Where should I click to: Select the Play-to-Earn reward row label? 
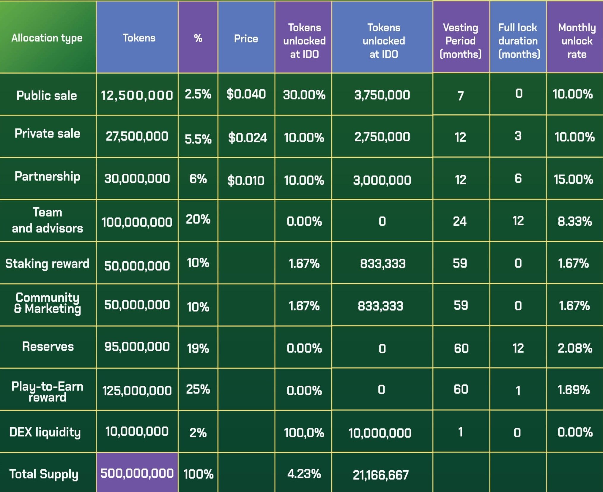tap(47, 391)
